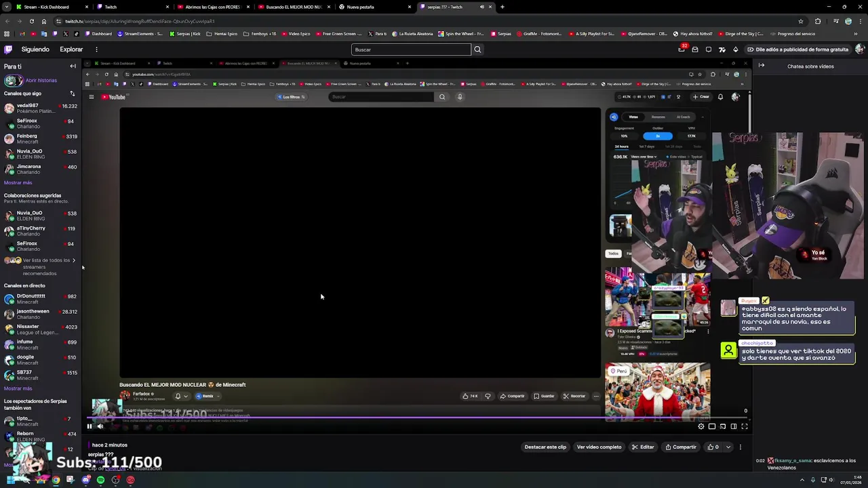Screen dimensions: 868x488
Task: Open Spin the Wheel bookmark
Action: (462, 34)
